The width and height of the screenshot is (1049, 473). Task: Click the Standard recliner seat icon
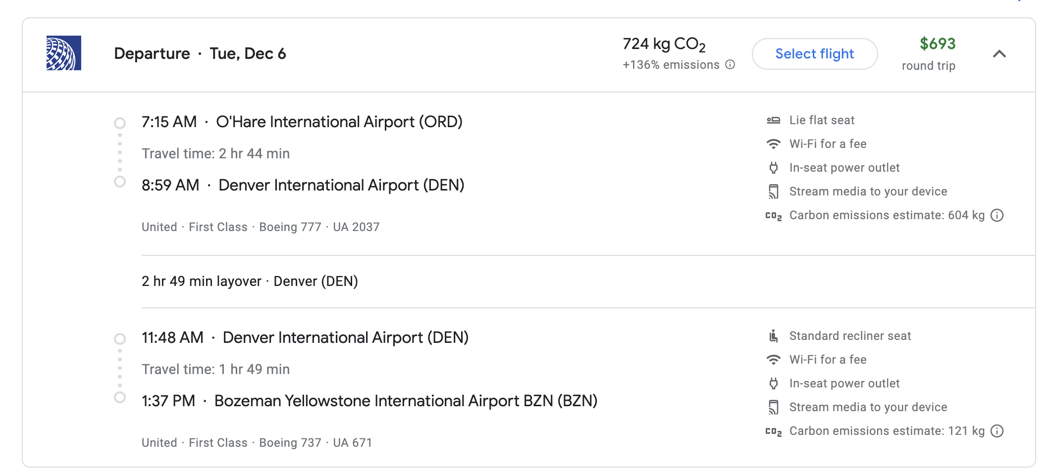[773, 336]
